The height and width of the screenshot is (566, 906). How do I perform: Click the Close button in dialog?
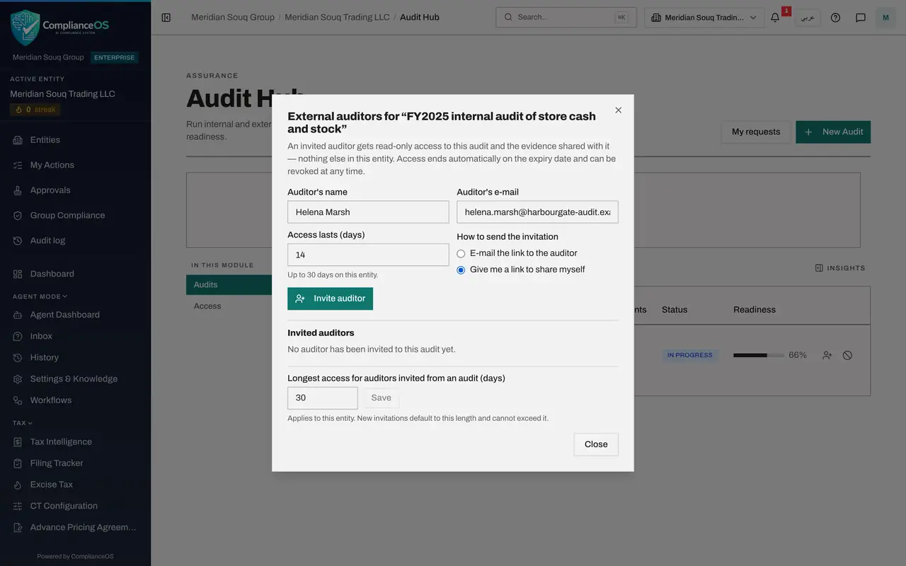click(596, 444)
